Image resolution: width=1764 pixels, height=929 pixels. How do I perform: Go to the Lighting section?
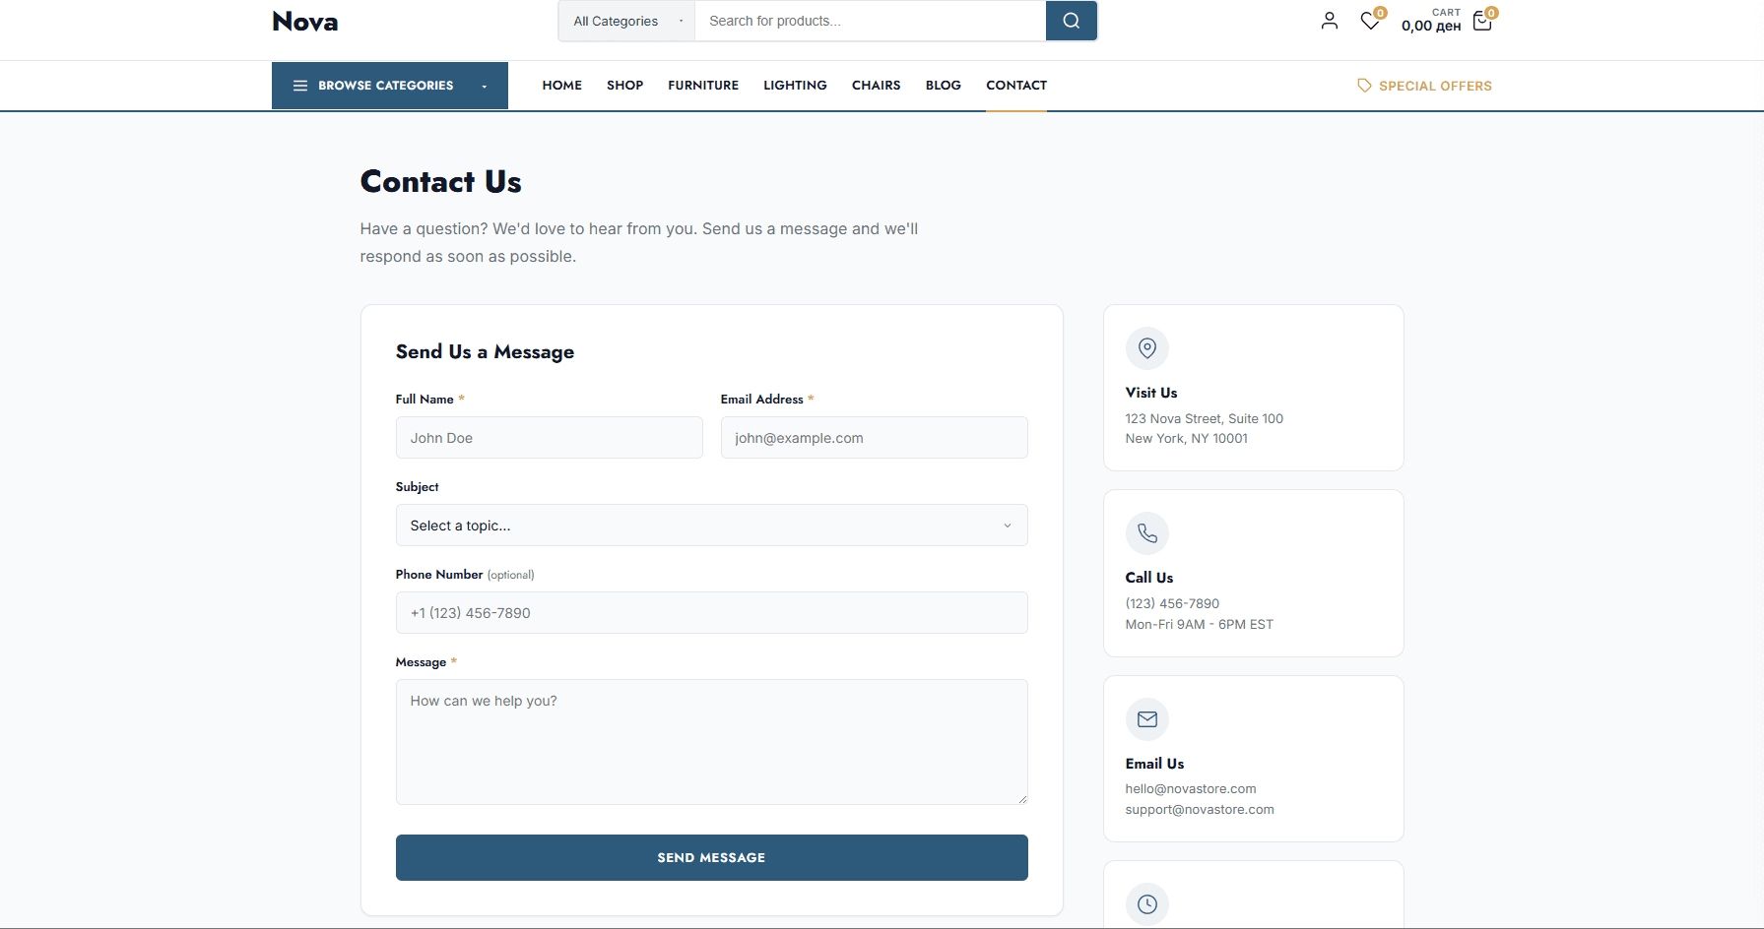pyautogui.click(x=795, y=86)
